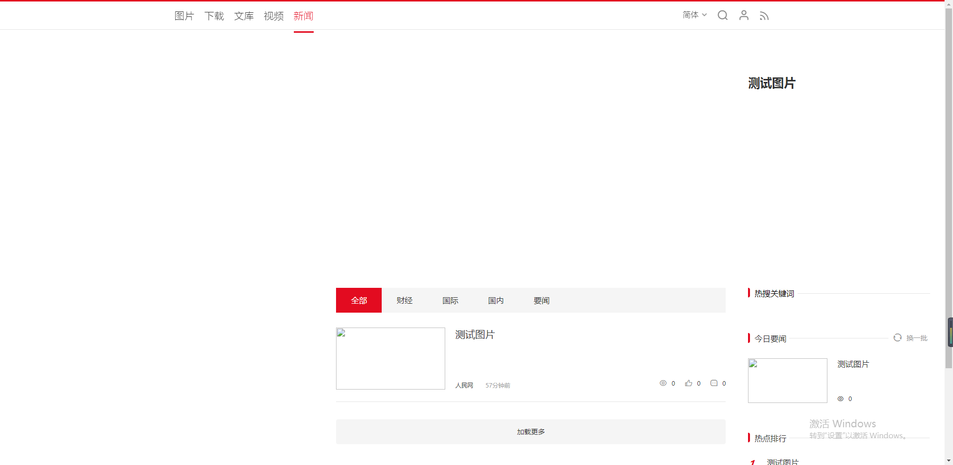Go to the 视频 navigation item
This screenshot has height=465, width=953.
pos(273,16)
